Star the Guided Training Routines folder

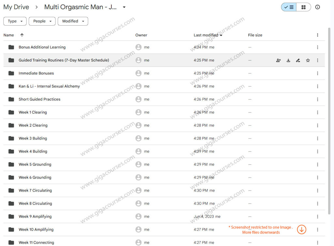pos(308,60)
